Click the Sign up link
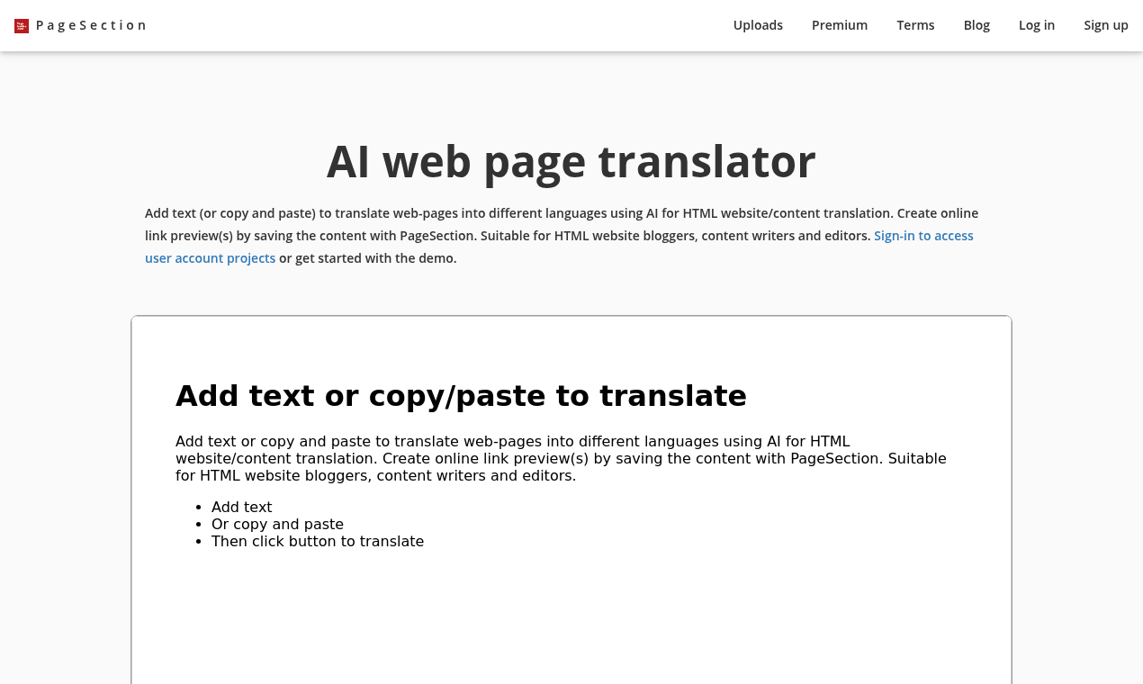 [x=1105, y=25]
